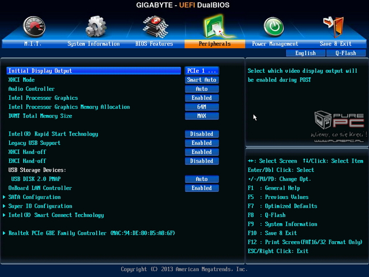Select the XHCI Hand-off label
This screenshot has height=277, width=369.
[27, 152]
